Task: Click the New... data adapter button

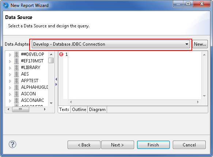Action: click(200, 44)
